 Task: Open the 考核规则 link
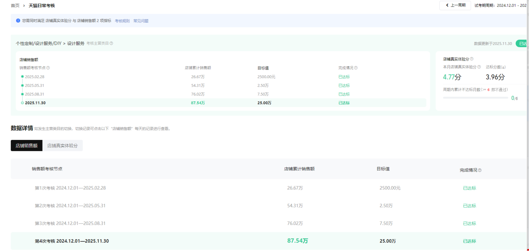click(x=122, y=21)
